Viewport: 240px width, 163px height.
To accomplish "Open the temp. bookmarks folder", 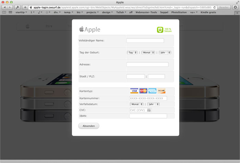I will pyautogui.click(x=69, y=12).
